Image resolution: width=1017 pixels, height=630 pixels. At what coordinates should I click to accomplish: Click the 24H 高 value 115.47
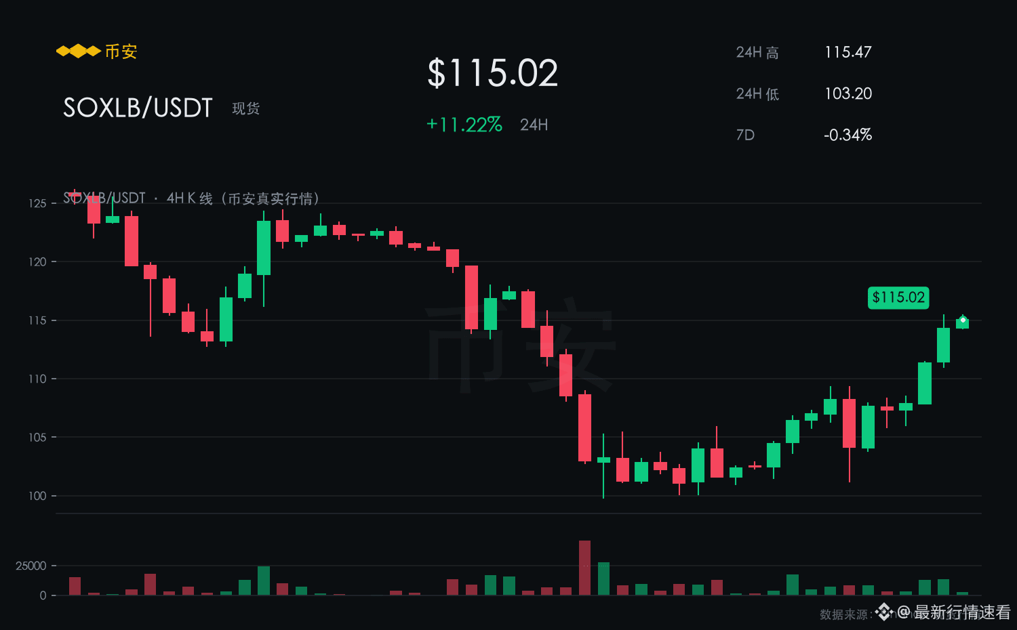(x=848, y=52)
